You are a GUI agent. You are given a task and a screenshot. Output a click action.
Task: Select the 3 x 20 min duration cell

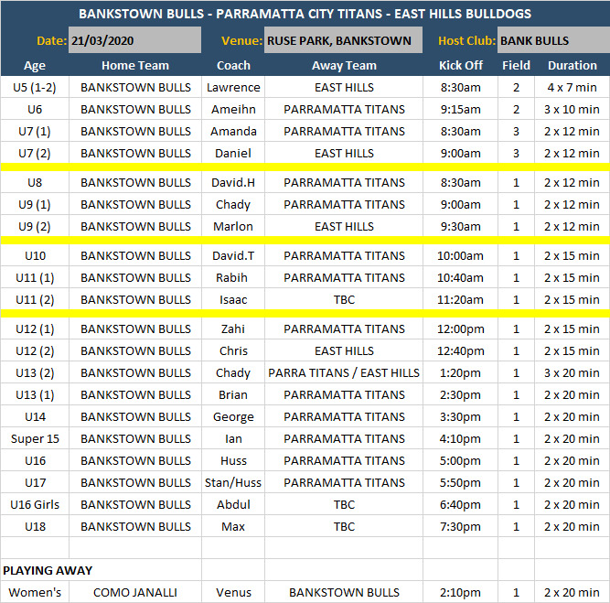tap(573, 373)
